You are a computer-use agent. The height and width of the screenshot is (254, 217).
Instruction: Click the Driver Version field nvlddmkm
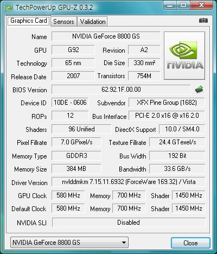129,182
